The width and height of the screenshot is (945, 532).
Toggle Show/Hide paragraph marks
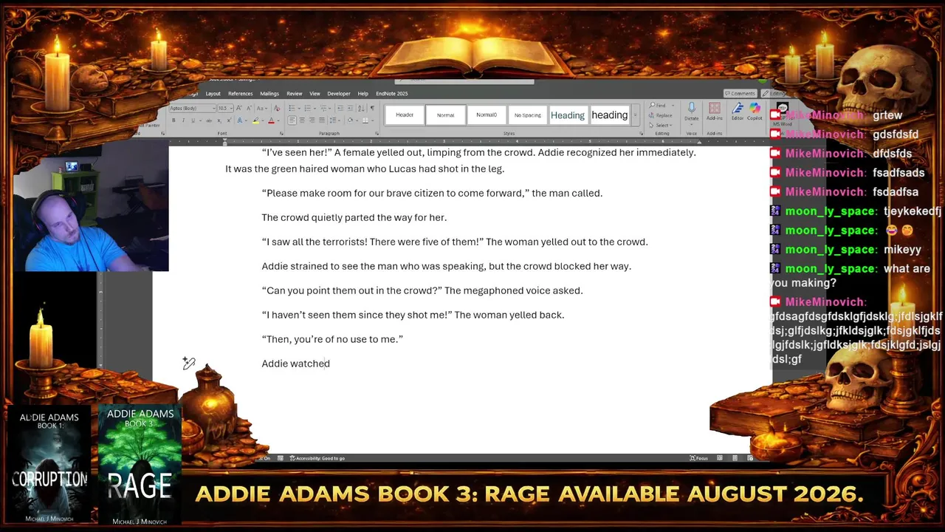coord(372,108)
